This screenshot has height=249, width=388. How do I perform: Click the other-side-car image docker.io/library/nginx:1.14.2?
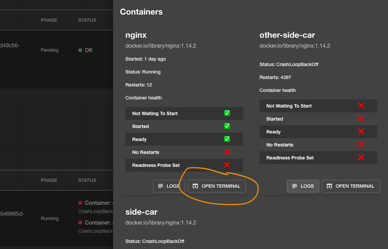[x=295, y=46]
